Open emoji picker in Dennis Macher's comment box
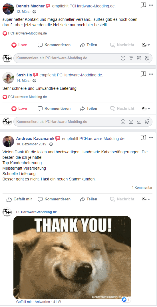The width and height of the screenshot is (157, 307). coord(123,58)
